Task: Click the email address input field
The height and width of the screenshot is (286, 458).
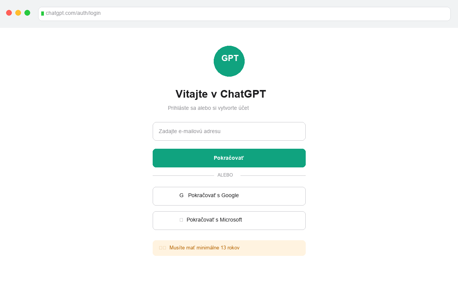Action: coord(229,131)
